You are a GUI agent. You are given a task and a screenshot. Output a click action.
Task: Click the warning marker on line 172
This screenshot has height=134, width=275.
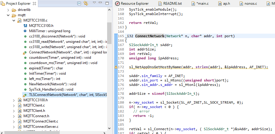coord(116,67)
